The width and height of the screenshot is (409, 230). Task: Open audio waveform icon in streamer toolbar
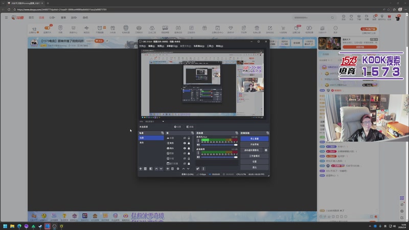pyautogui.click(x=86, y=29)
